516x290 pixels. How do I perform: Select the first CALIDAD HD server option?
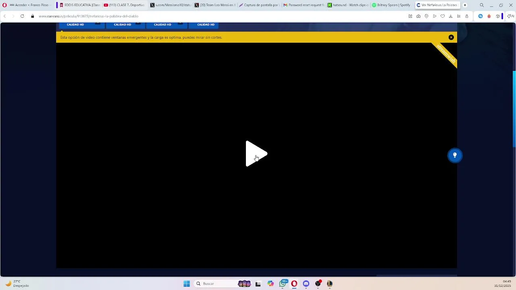coord(81,25)
